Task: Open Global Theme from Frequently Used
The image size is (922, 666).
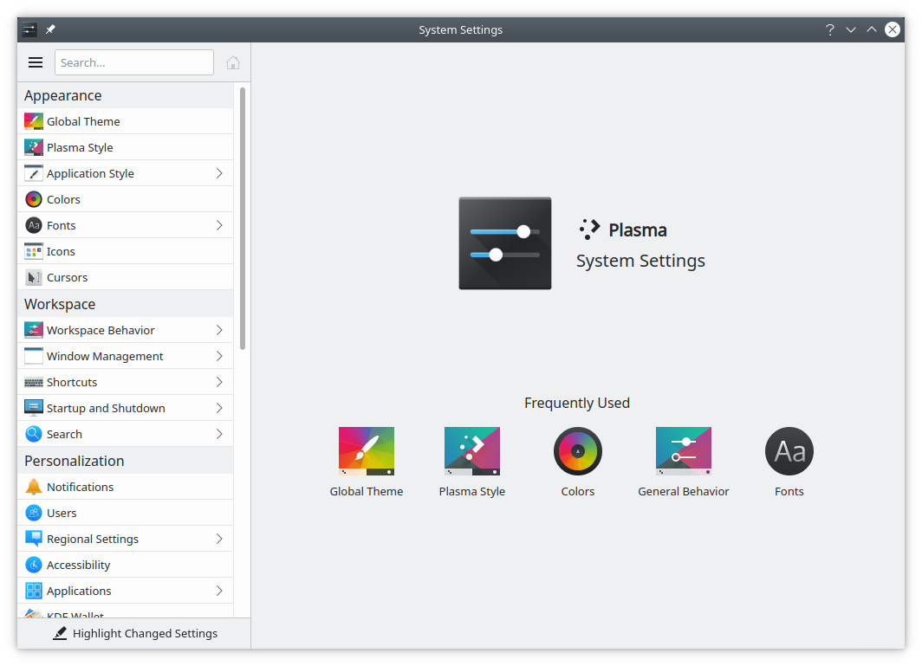Action: tap(367, 451)
